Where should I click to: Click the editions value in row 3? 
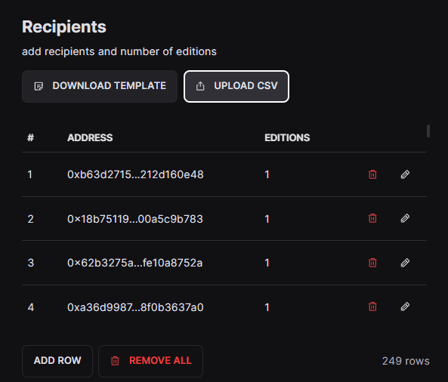coord(267,263)
